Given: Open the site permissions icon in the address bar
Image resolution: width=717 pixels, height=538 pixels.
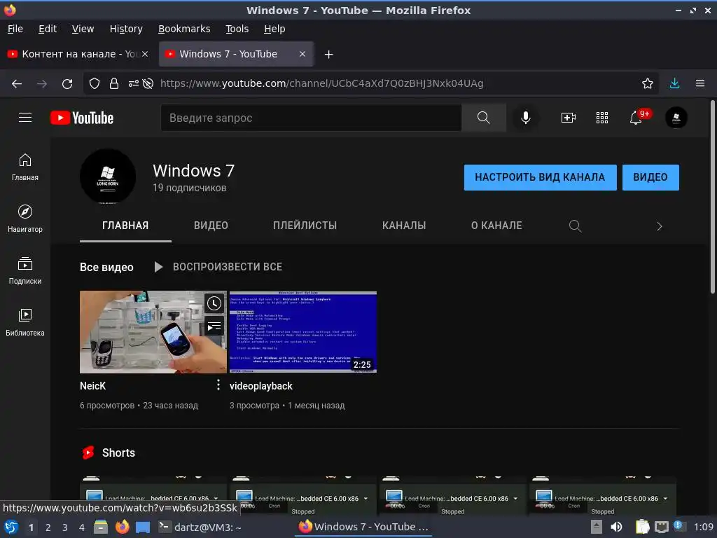Looking at the screenshot, I should (x=134, y=83).
